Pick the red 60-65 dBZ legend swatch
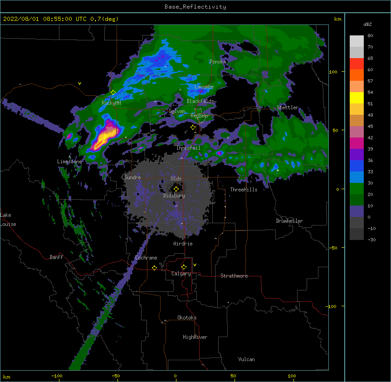This screenshot has width=391, height=382. point(357,64)
